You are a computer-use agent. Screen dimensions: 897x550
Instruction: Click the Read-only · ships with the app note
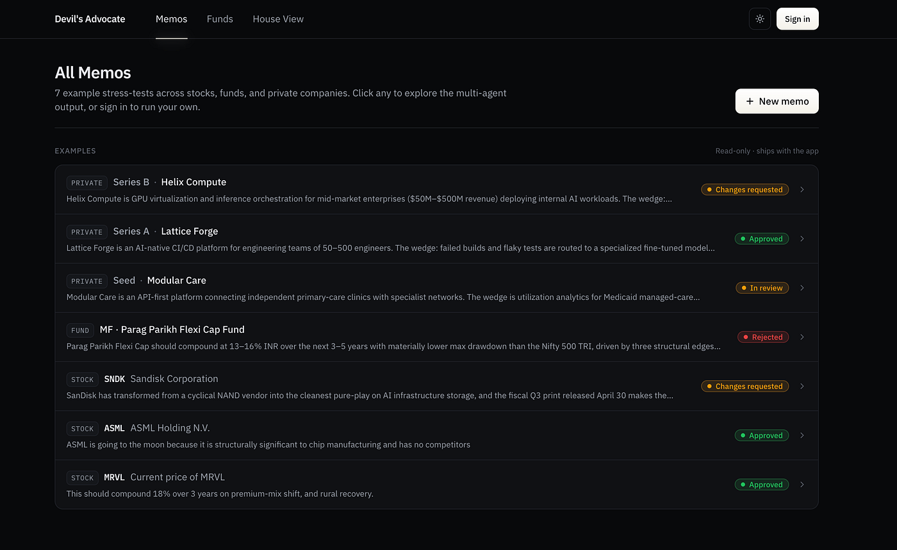pos(767,151)
